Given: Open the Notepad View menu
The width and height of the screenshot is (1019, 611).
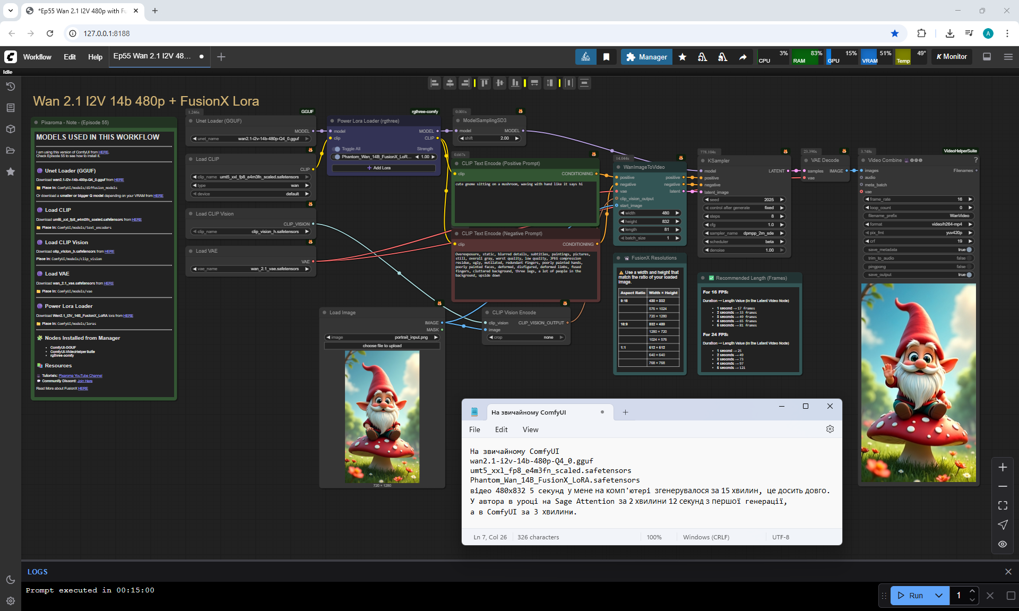Looking at the screenshot, I should pos(530,429).
